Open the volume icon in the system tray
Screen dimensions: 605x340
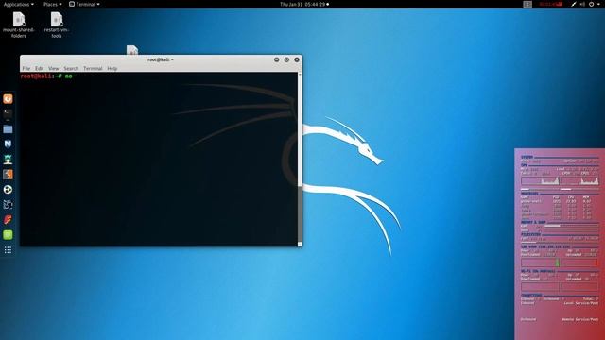point(582,4)
